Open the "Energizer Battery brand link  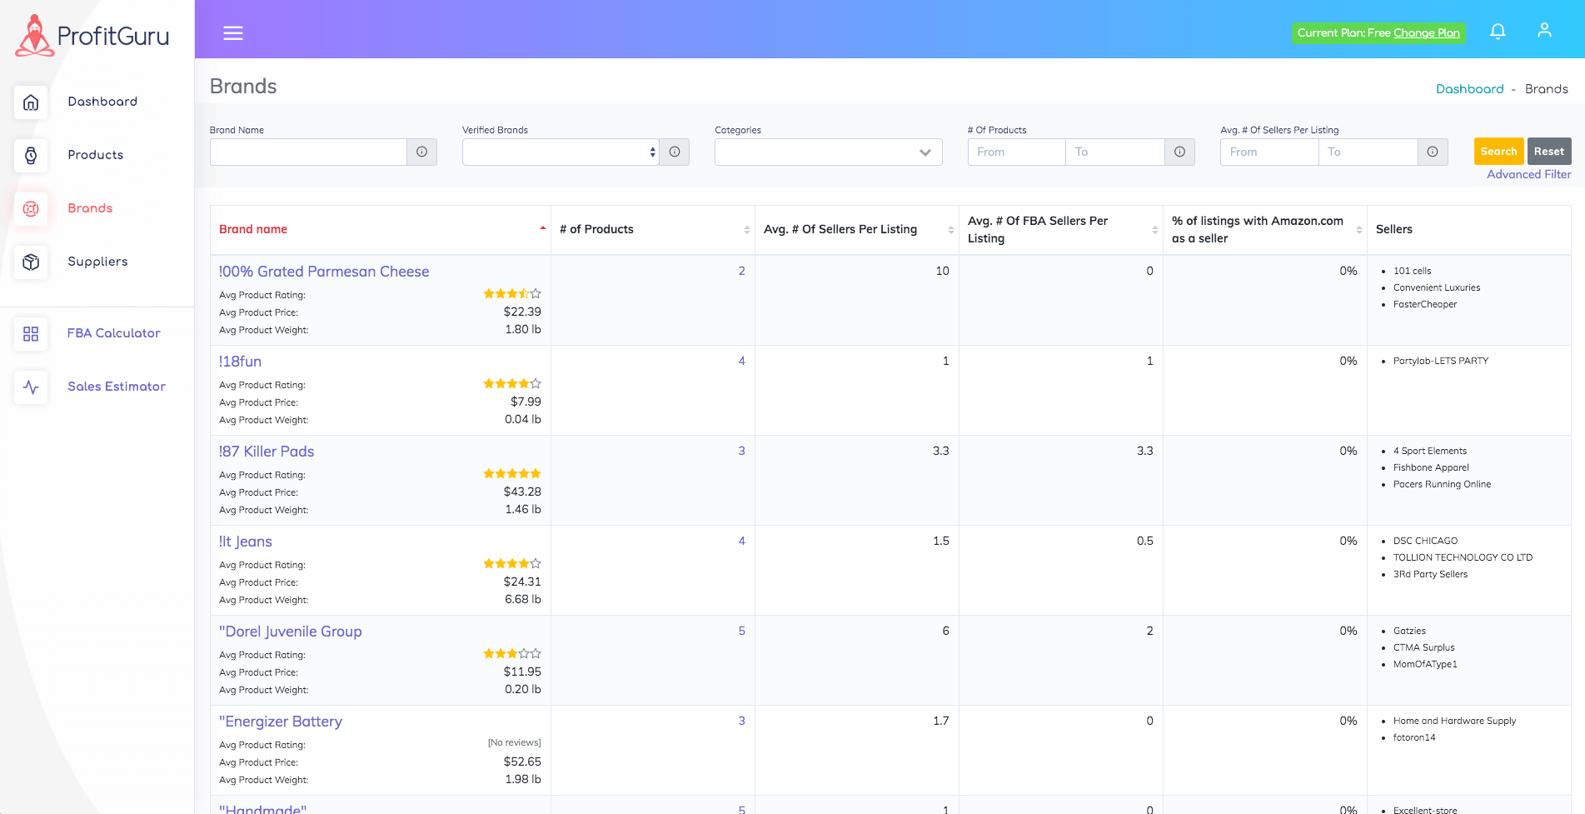281,722
